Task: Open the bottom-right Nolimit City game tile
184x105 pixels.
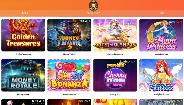Action: [161, 102]
